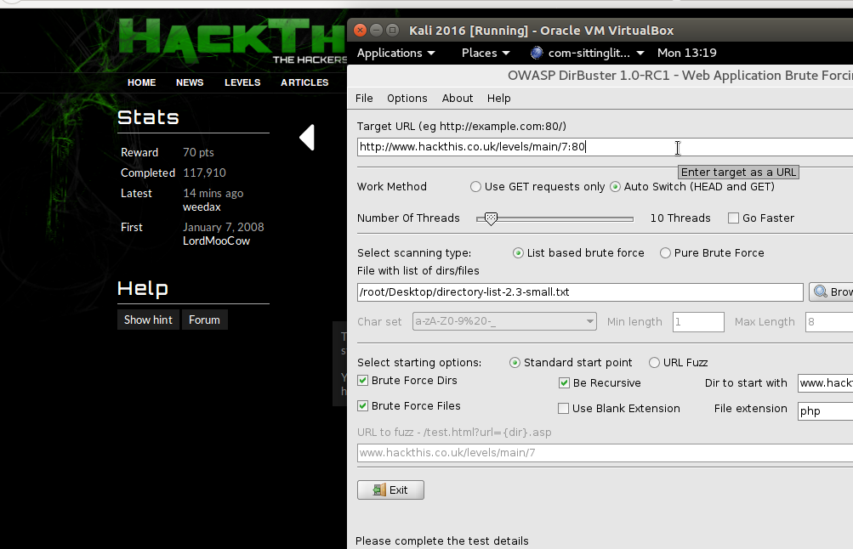
Task: Click the '117,910' completed value
Action: 205,173
